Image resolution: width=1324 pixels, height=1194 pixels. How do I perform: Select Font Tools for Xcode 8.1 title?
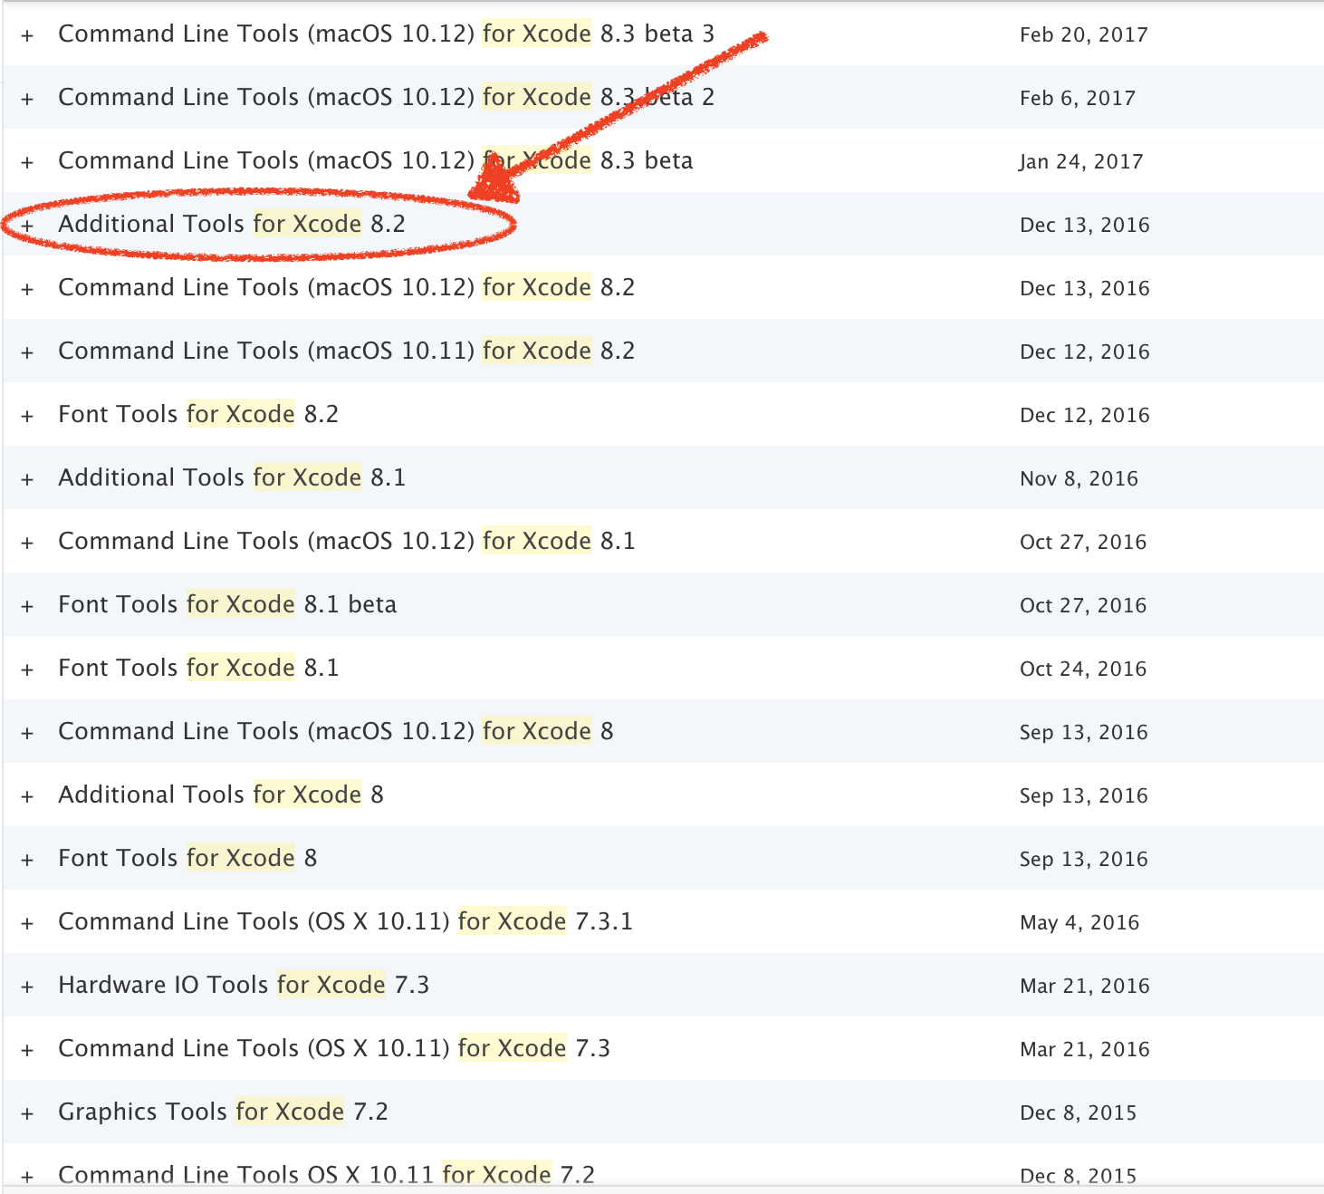pyautogui.click(x=198, y=669)
